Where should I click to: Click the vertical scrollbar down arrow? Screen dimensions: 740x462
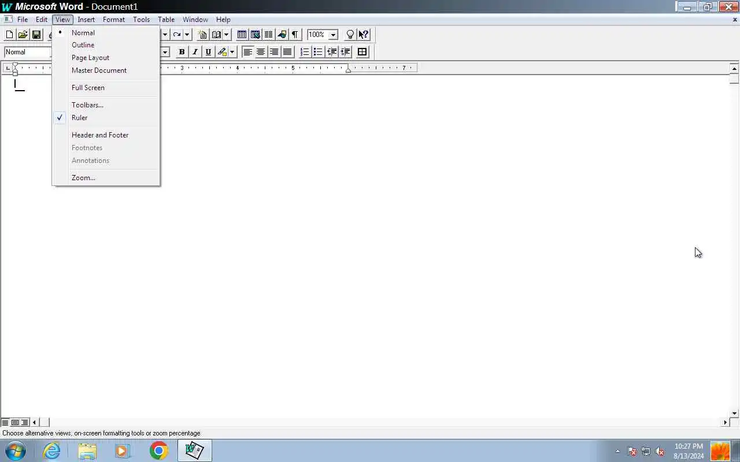click(x=735, y=413)
